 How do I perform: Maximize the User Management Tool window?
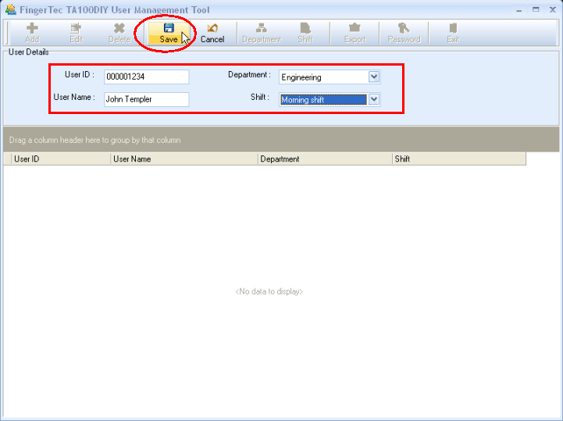[536, 9]
